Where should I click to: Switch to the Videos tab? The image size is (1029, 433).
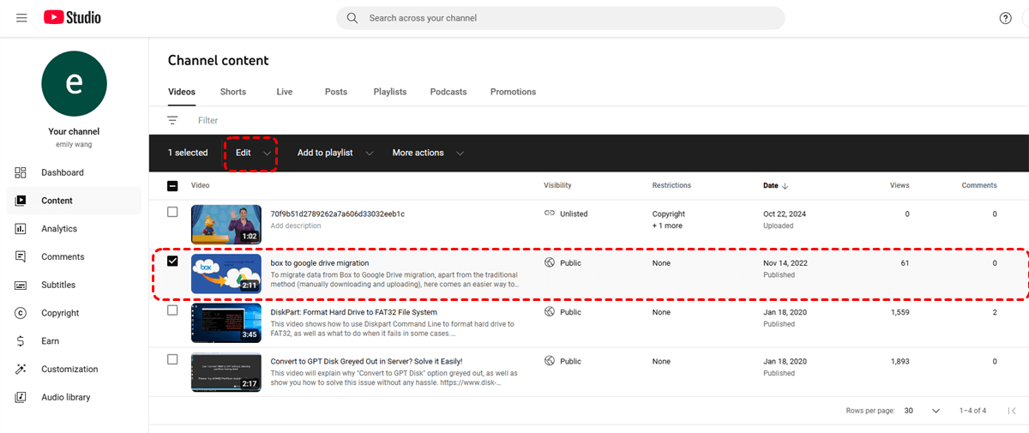pyautogui.click(x=182, y=92)
